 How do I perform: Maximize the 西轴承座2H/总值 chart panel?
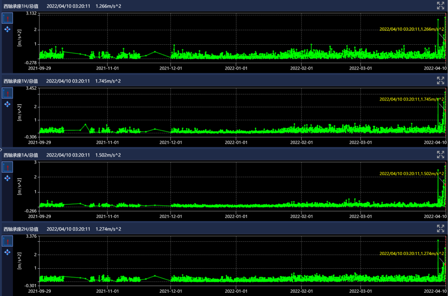(441, 229)
